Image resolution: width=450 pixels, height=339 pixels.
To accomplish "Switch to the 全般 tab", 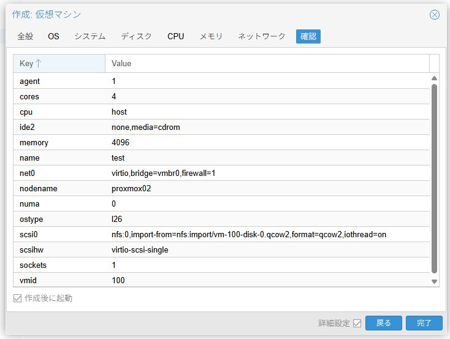I will point(25,37).
